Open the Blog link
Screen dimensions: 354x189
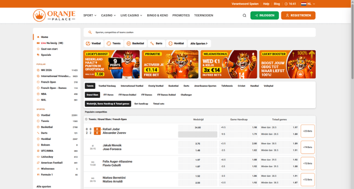click(277, 4)
